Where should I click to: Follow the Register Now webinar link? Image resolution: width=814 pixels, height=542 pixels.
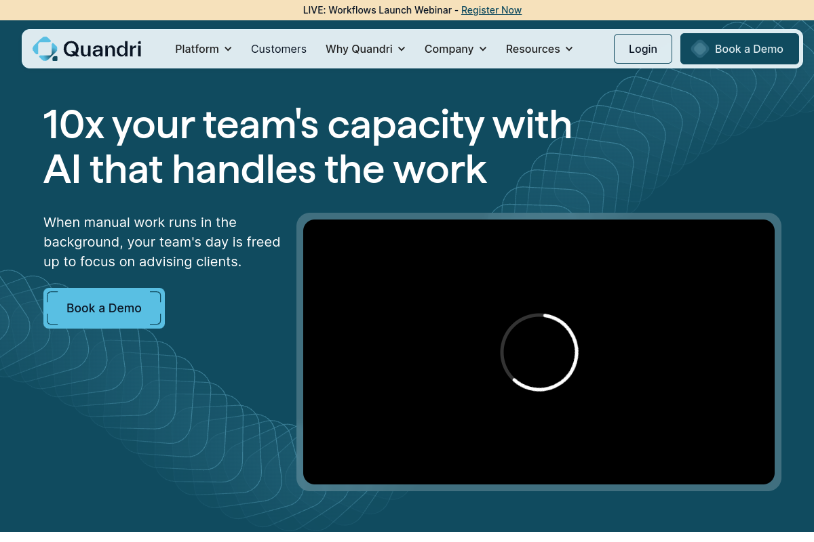click(x=492, y=10)
